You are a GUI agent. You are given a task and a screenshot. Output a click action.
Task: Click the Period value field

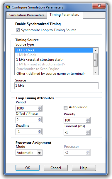[27, 108]
